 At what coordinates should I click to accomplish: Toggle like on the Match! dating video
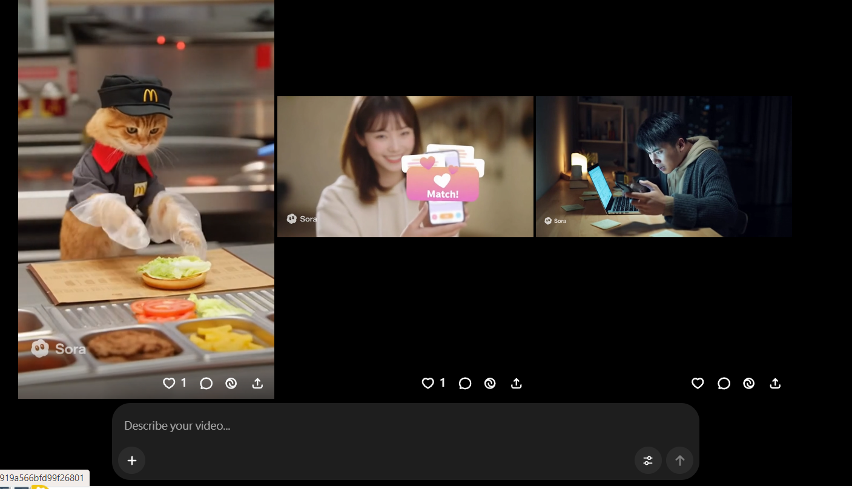tap(428, 383)
